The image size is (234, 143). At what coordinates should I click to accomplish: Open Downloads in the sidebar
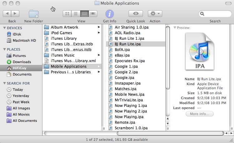pyautogui.click(x=19, y=62)
